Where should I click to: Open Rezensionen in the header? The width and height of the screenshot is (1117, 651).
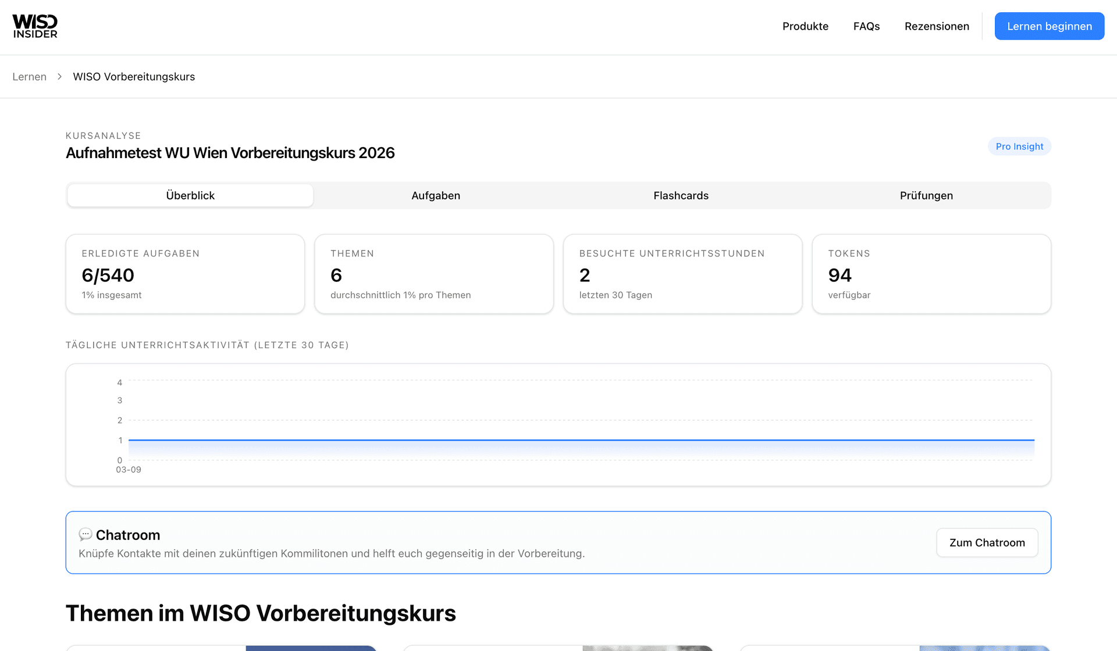pyautogui.click(x=937, y=26)
